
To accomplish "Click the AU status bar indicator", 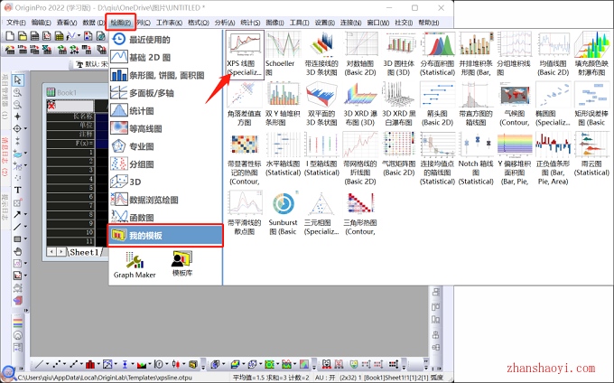I will (x=325, y=378).
